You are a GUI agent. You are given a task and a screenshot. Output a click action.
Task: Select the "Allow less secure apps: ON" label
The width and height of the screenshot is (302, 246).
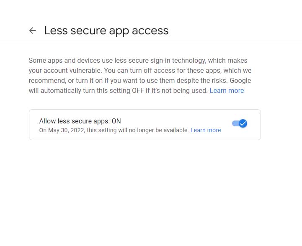click(80, 121)
